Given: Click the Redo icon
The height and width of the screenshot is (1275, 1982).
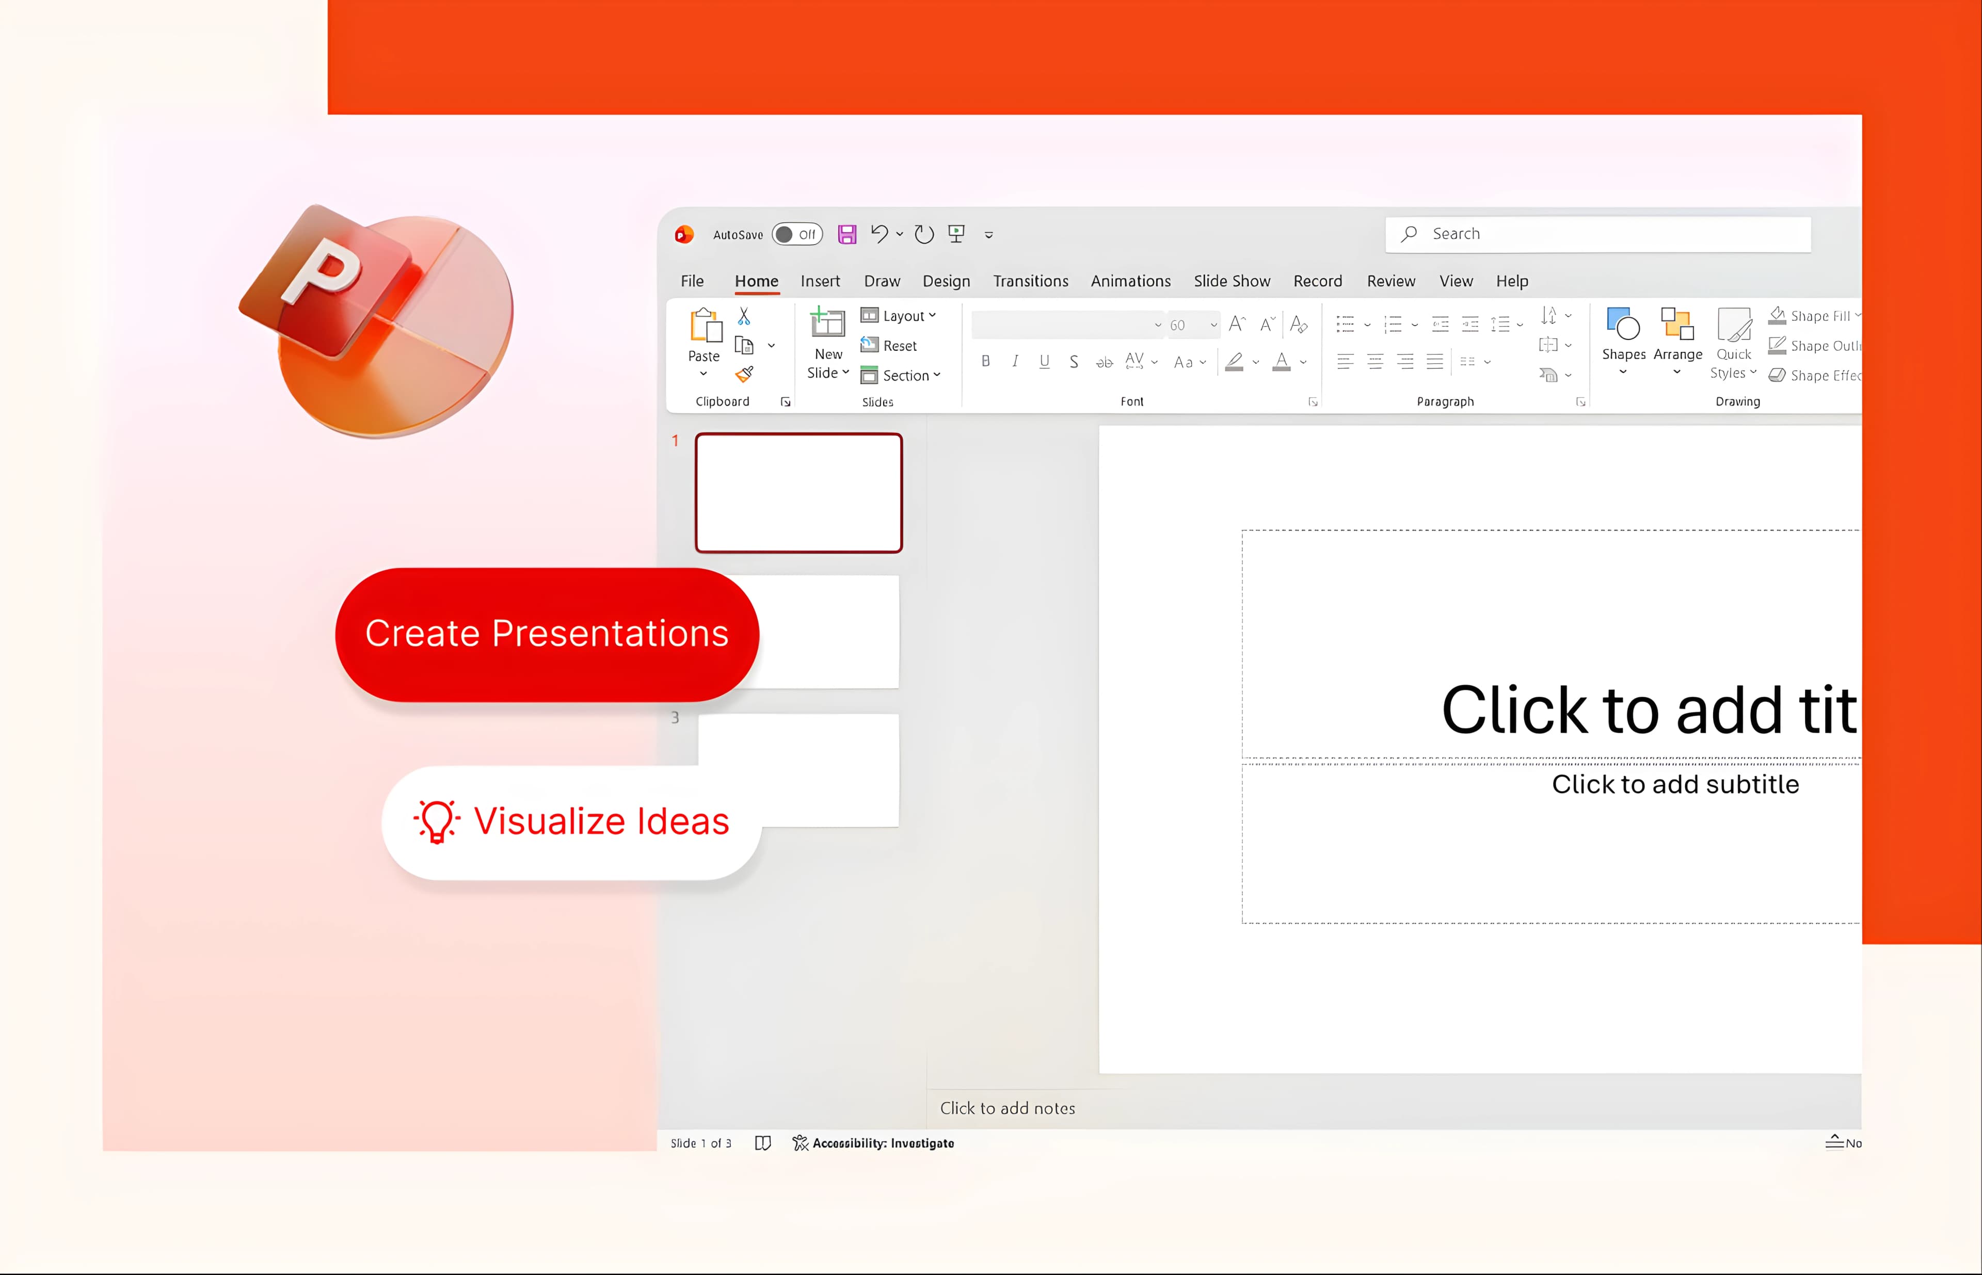Looking at the screenshot, I should coord(923,234).
